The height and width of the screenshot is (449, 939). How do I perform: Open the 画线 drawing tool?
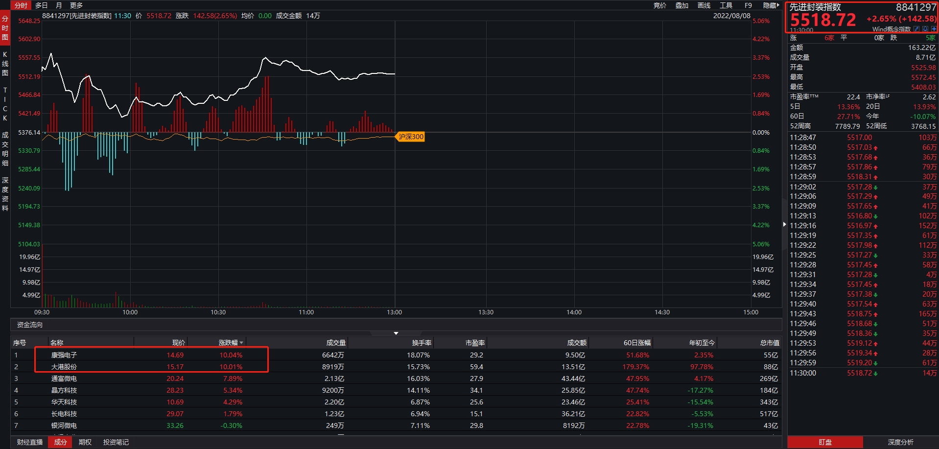pos(704,5)
